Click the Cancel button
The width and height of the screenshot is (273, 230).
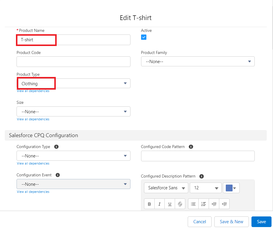click(200, 222)
